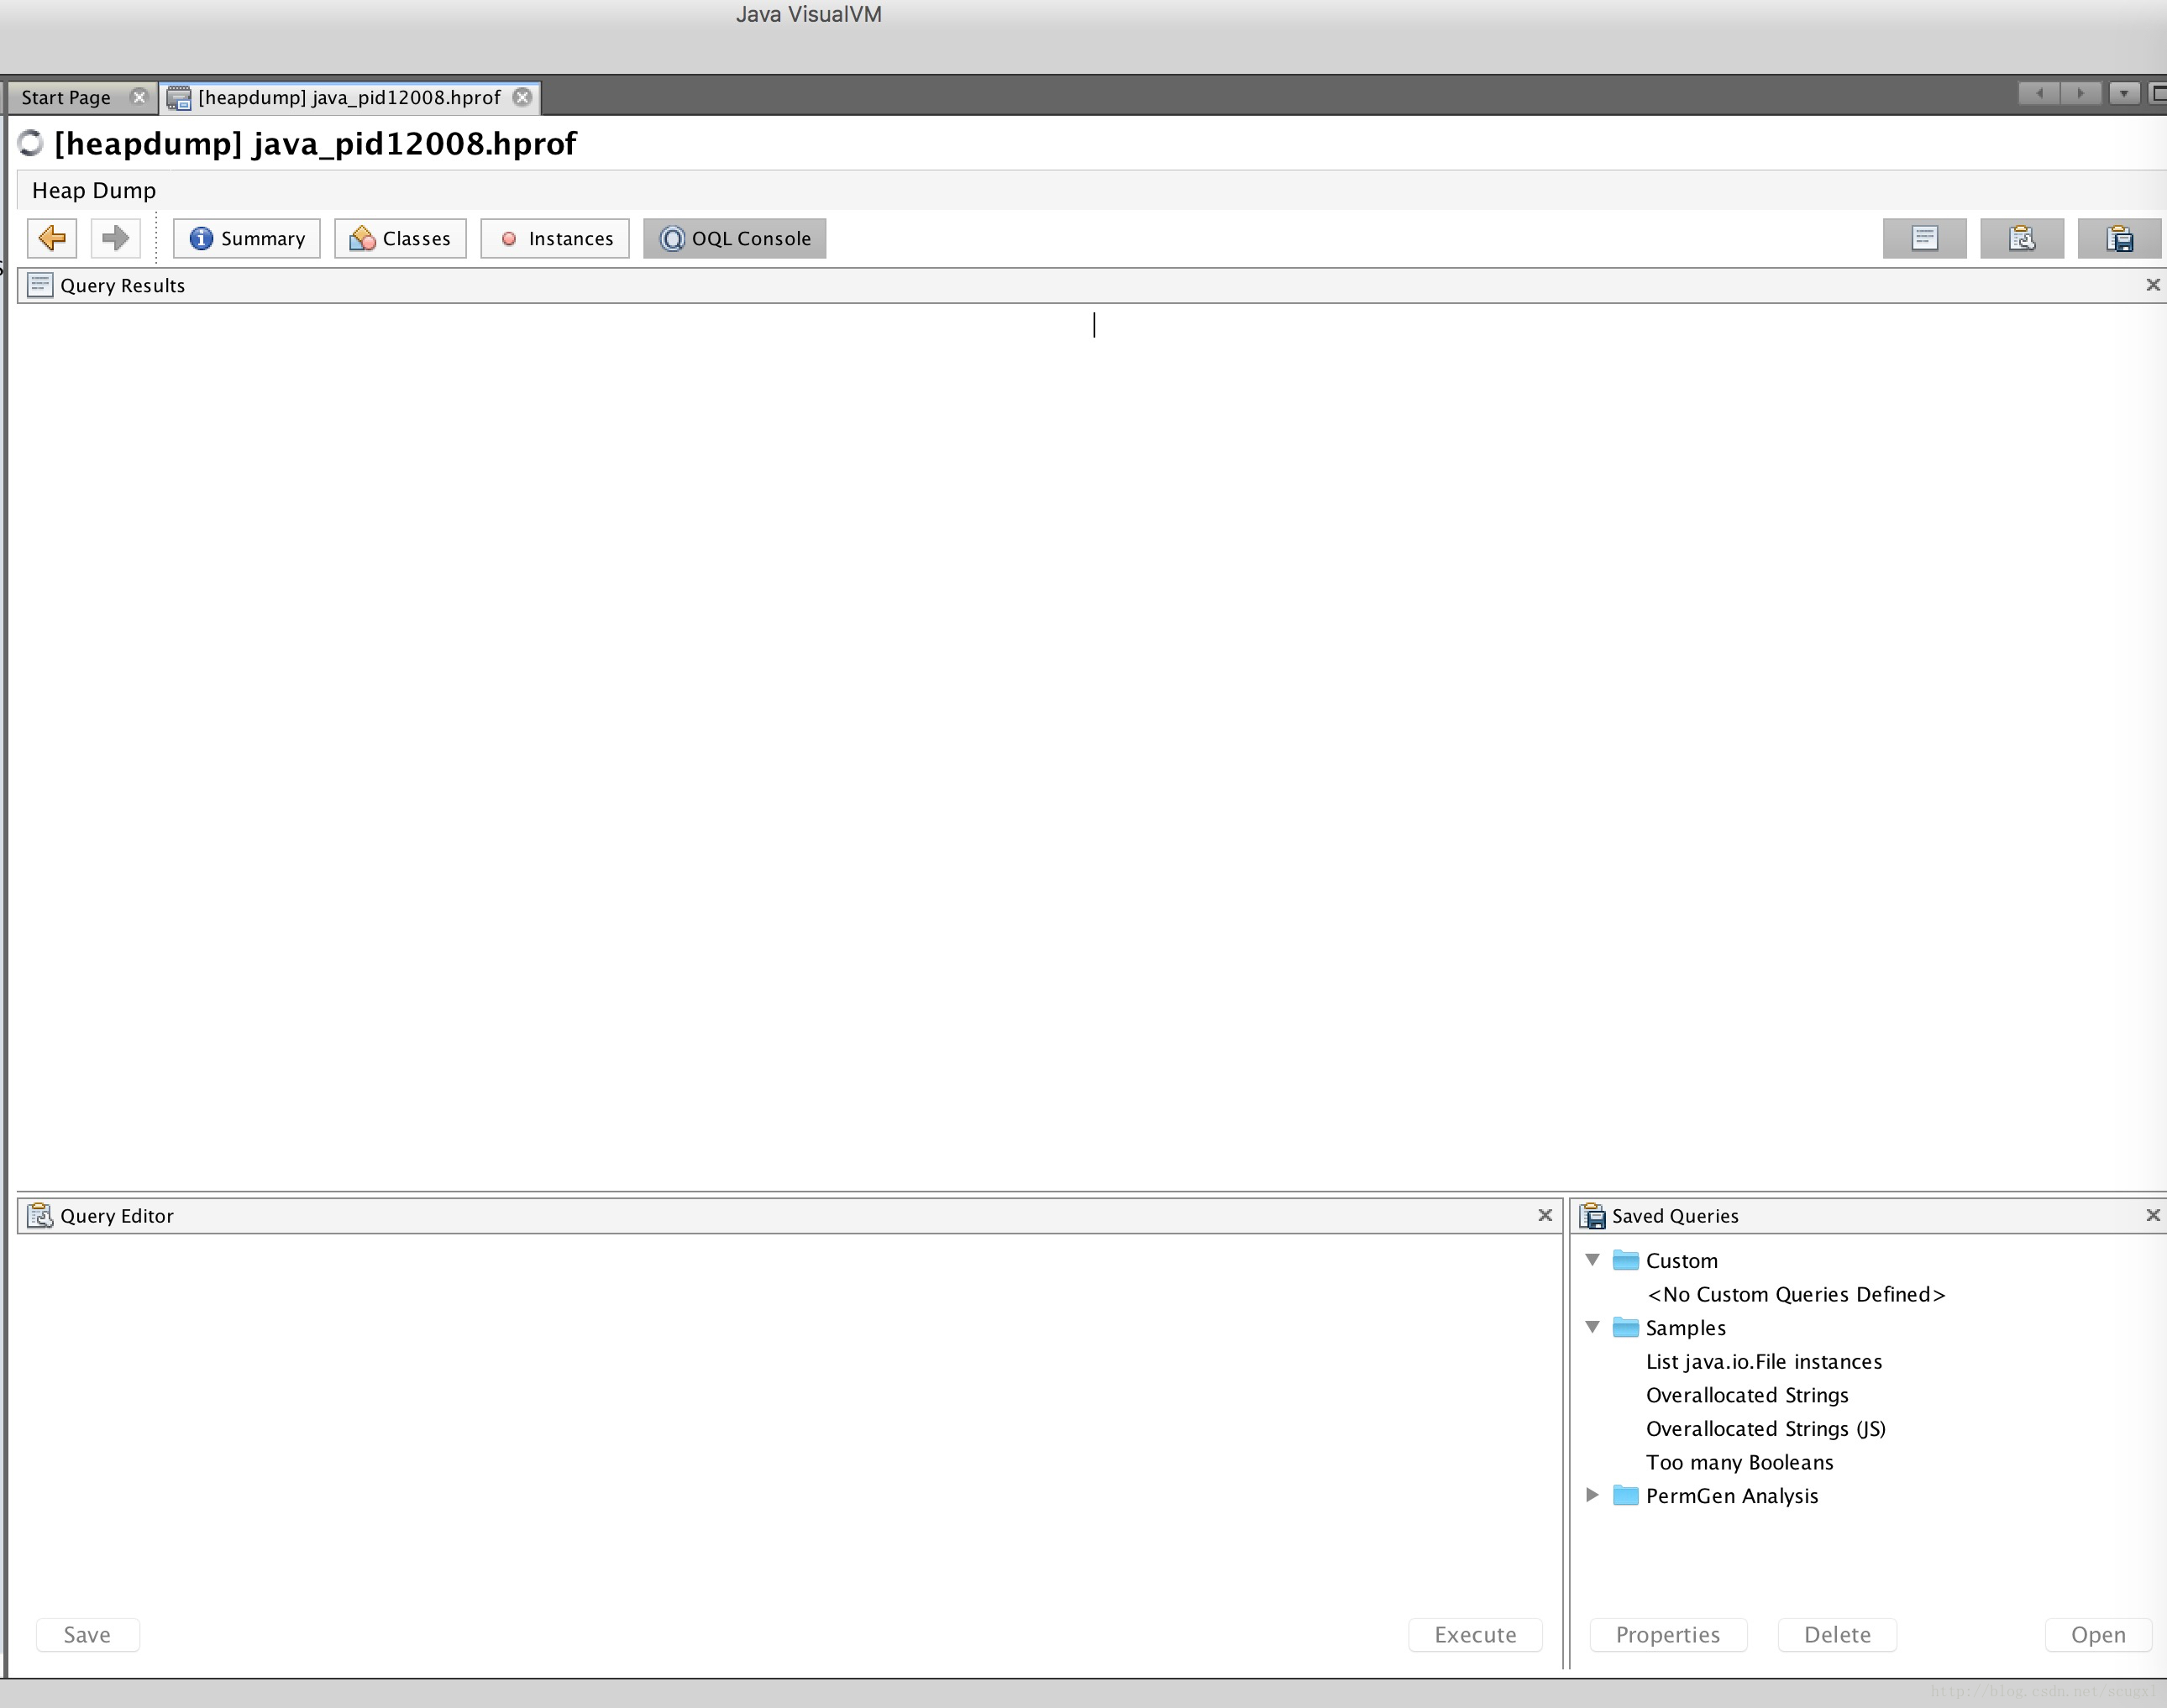Go forward with the gray right arrow

[x=115, y=238]
